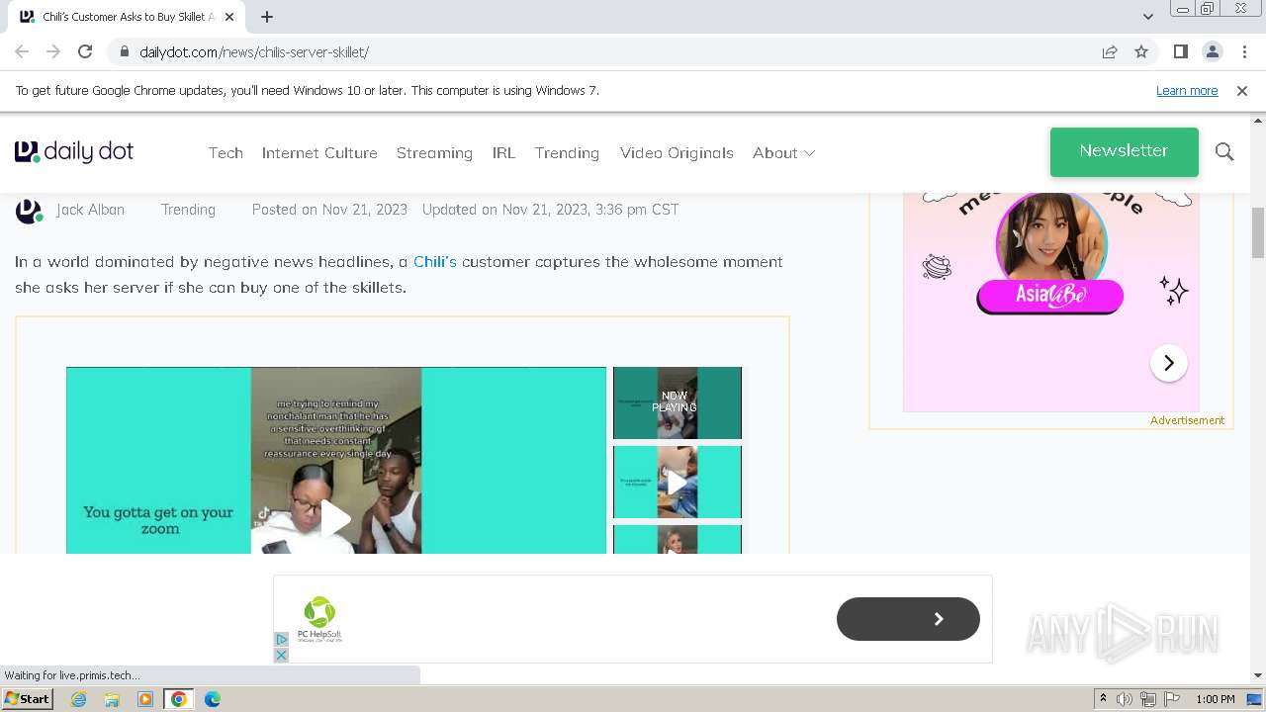Screen dimensions: 1266x712
Task: Open the site search magnifier icon
Action: pos(1224,151)
